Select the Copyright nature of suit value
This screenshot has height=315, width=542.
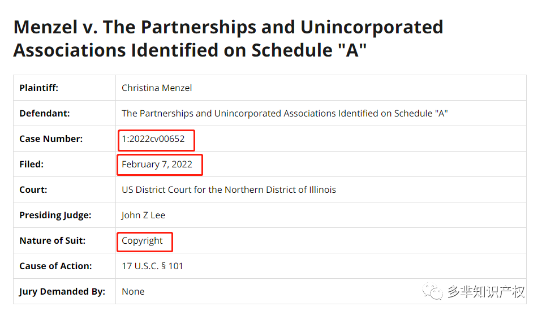point(142,241)
